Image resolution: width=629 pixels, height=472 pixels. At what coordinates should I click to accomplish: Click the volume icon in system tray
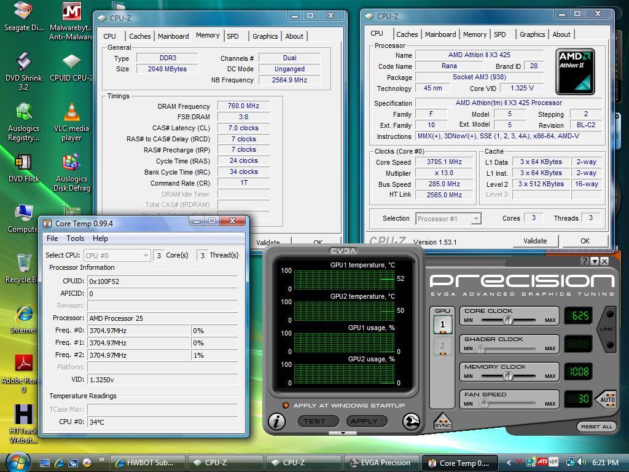click(582, 462)
